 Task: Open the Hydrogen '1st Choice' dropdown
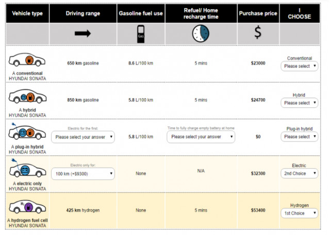pos(299,213)
